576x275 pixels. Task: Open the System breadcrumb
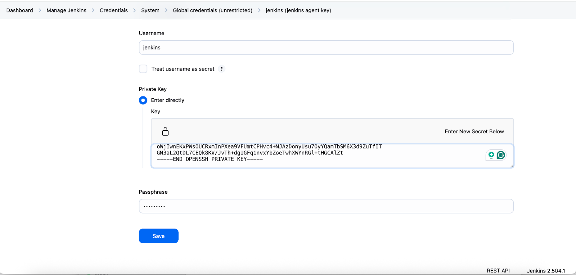(x=150, y=10)
